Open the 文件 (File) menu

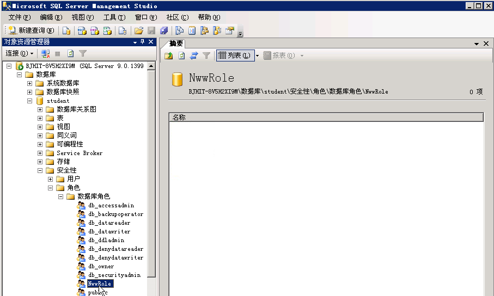20,17
